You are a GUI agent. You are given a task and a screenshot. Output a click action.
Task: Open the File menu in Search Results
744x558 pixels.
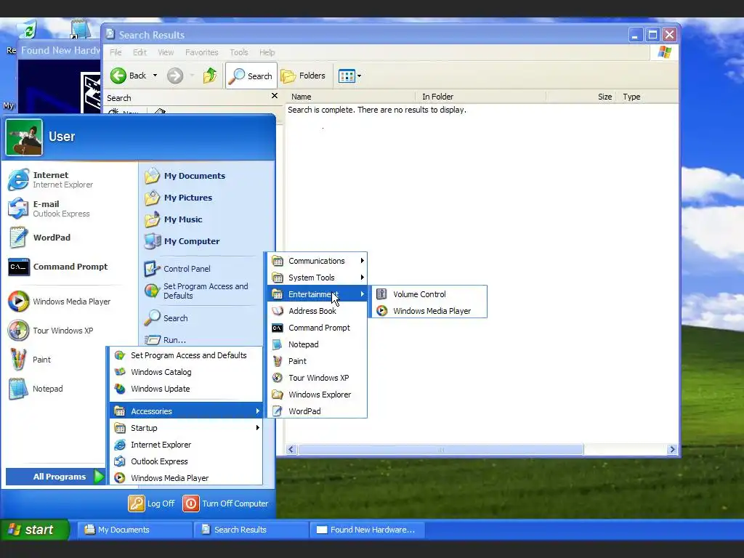[x=116, y=52]
